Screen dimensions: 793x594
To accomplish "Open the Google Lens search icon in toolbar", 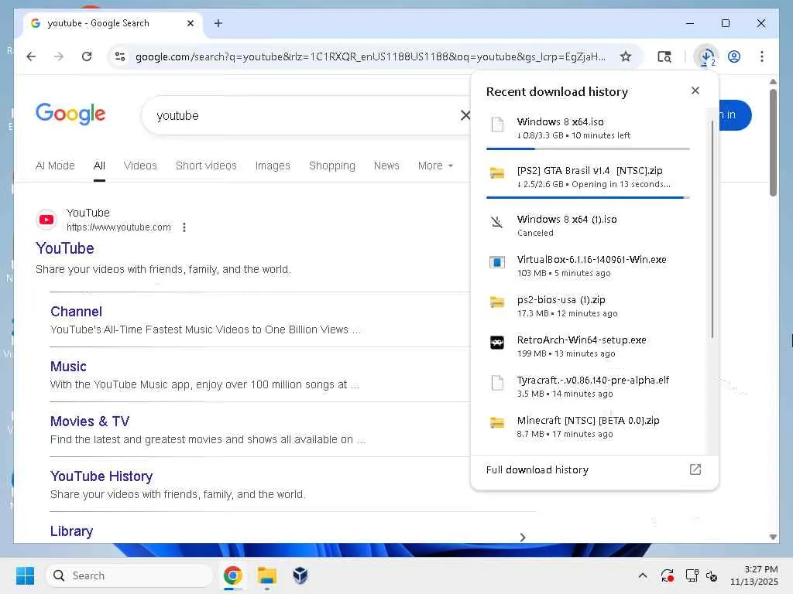I will click(664, 56).
